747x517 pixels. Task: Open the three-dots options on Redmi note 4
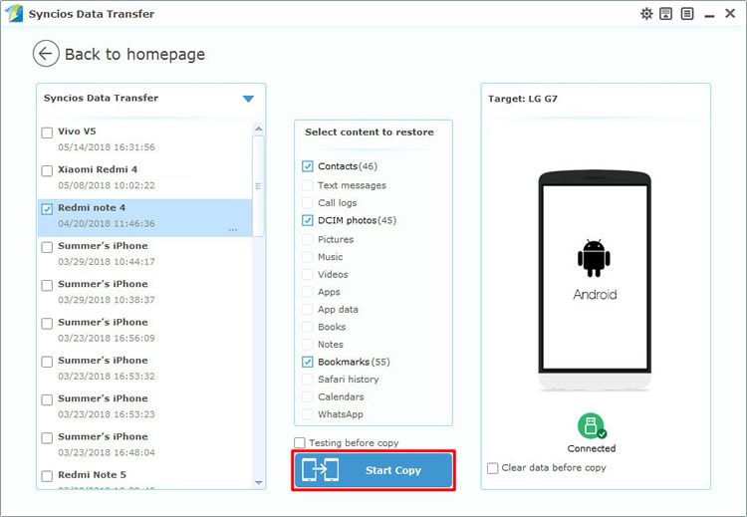pyautogui.click(x=232, y=230)
